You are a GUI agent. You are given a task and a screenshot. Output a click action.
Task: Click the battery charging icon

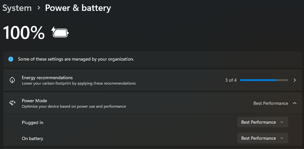tap(60, 32)
